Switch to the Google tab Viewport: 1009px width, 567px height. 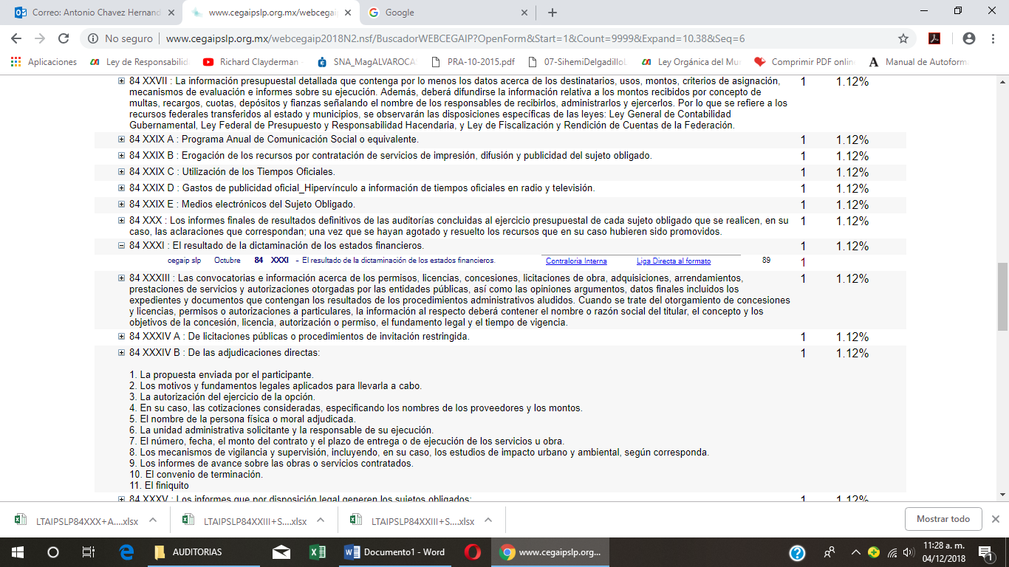(x=448, y=13)
